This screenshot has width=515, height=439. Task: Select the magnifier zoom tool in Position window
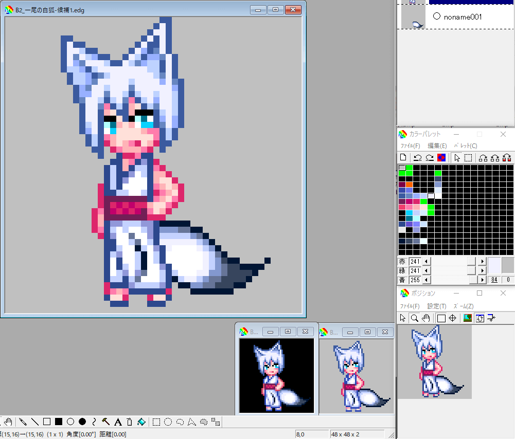pos(415,318)
